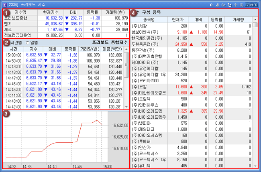Click the window detach icon in title bar
Screen dimensions: 261x172
tap(229, 4)
